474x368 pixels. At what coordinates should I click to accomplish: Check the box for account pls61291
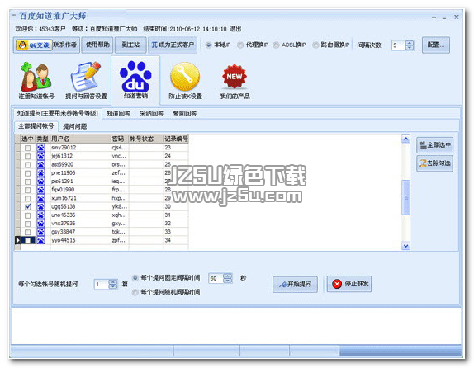[27, 182]
